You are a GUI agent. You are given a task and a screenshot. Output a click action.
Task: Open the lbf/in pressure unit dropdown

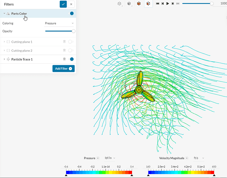coord(110,158)
